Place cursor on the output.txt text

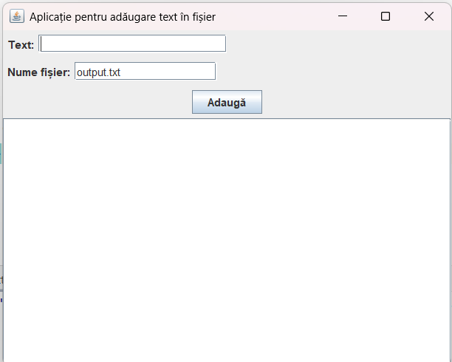coord(98,72)
